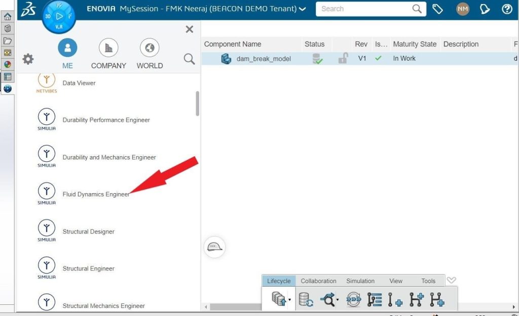The height and width of the screenshot is (316, 519).
Task: Select the top quadrant of the compass
Action: point(59,5)
